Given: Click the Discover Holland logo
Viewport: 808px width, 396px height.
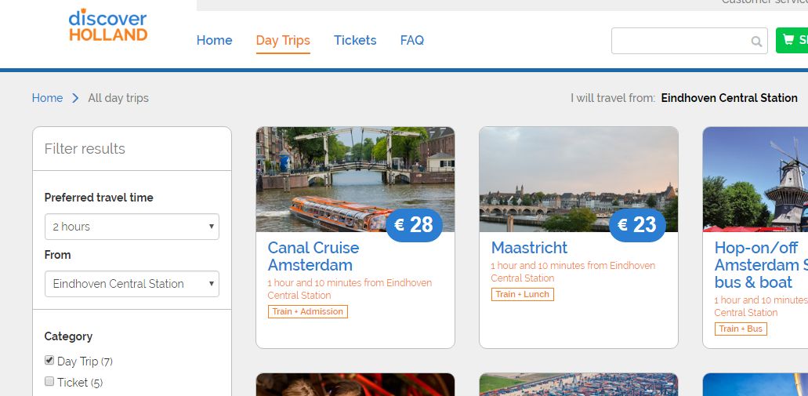Looking at the screenshot, I should pyautogui.click(x=107, y=25).
